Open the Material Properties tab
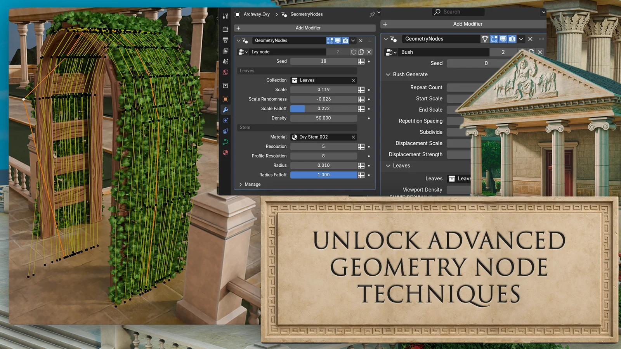Image resolution: width=621 pixels, height=349 pixels. [x=225, y=152]
